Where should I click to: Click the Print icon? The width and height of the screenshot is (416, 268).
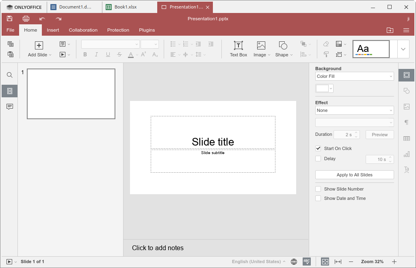point(26,19)
